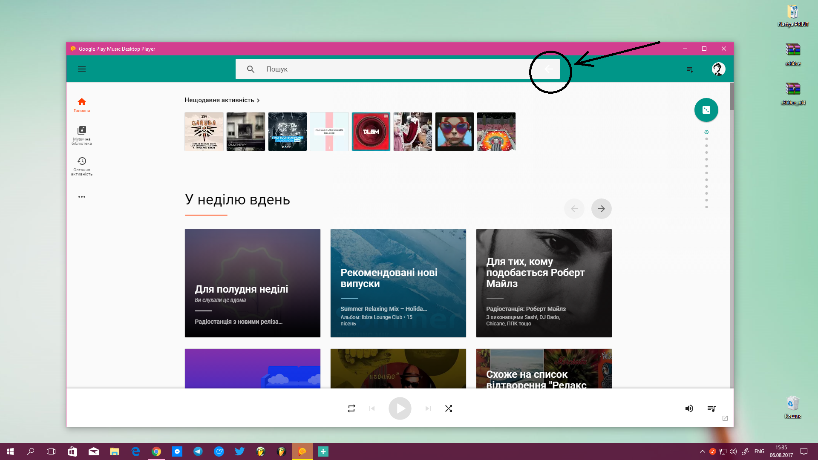Open the volume control icon
The width and height of the screenshot is (818, 460).
click(x=689, y=408)
